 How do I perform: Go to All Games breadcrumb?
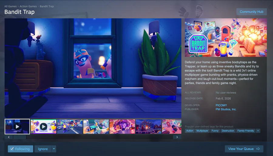click(10, 6)
